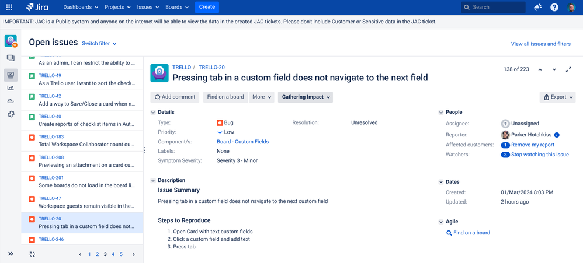Collapse the Agile section
Screen dimensions: 583x263
pos(441,222)
